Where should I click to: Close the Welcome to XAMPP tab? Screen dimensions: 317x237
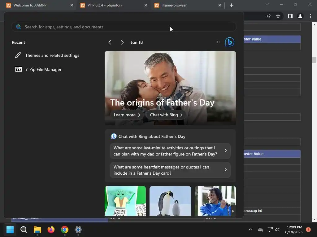coord(72,5)
